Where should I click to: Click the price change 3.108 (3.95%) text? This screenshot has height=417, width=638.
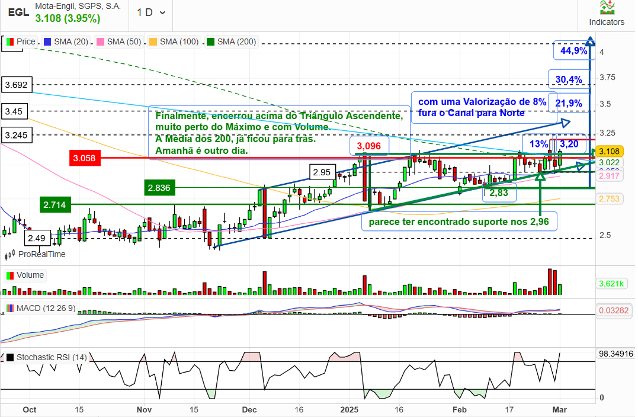point(68,18)
